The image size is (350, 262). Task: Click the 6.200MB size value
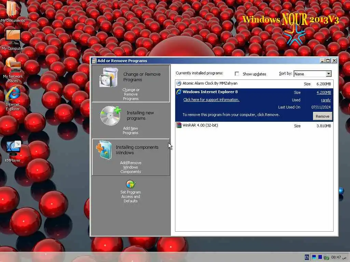[x=324, y=84]
